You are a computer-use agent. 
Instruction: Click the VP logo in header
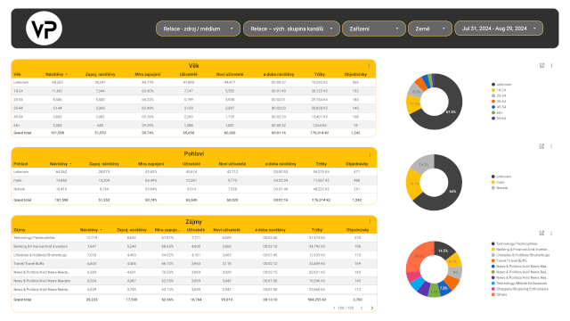click(44, 29)
